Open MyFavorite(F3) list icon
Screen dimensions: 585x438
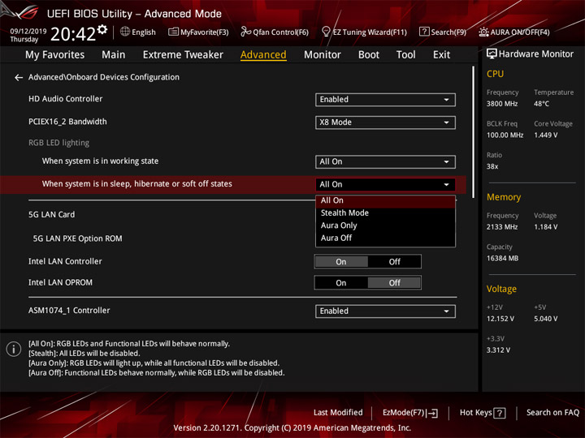[x=173, y=32]
